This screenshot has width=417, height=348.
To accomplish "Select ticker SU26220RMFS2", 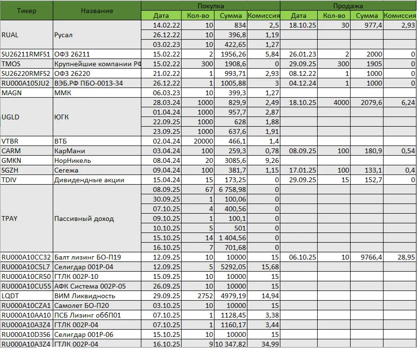I will pyautogui.click(x=27, y=73).
